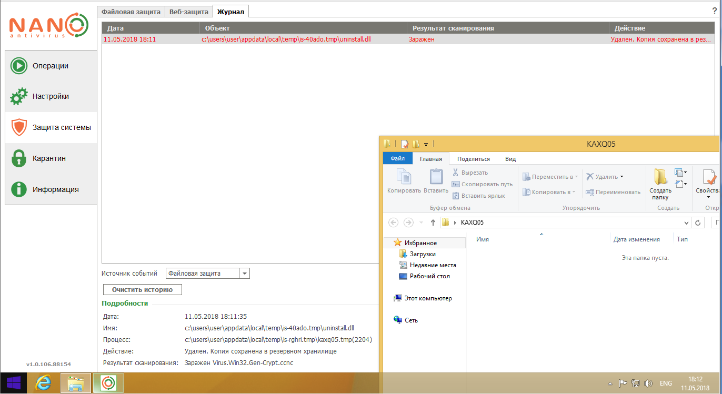Open address bar history dropdown in Explorer
This screenshot has width=722, height=394.
point(686,223)
